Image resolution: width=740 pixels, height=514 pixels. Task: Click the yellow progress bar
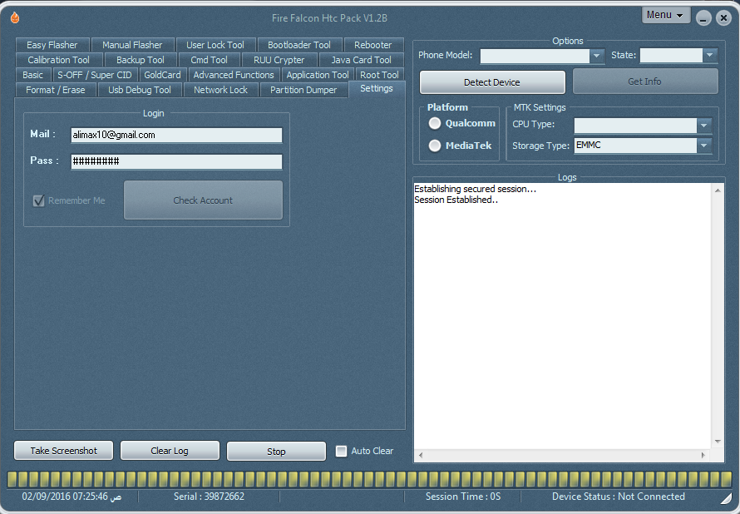pos(369,478)
